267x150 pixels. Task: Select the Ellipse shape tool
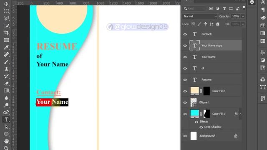6,134
